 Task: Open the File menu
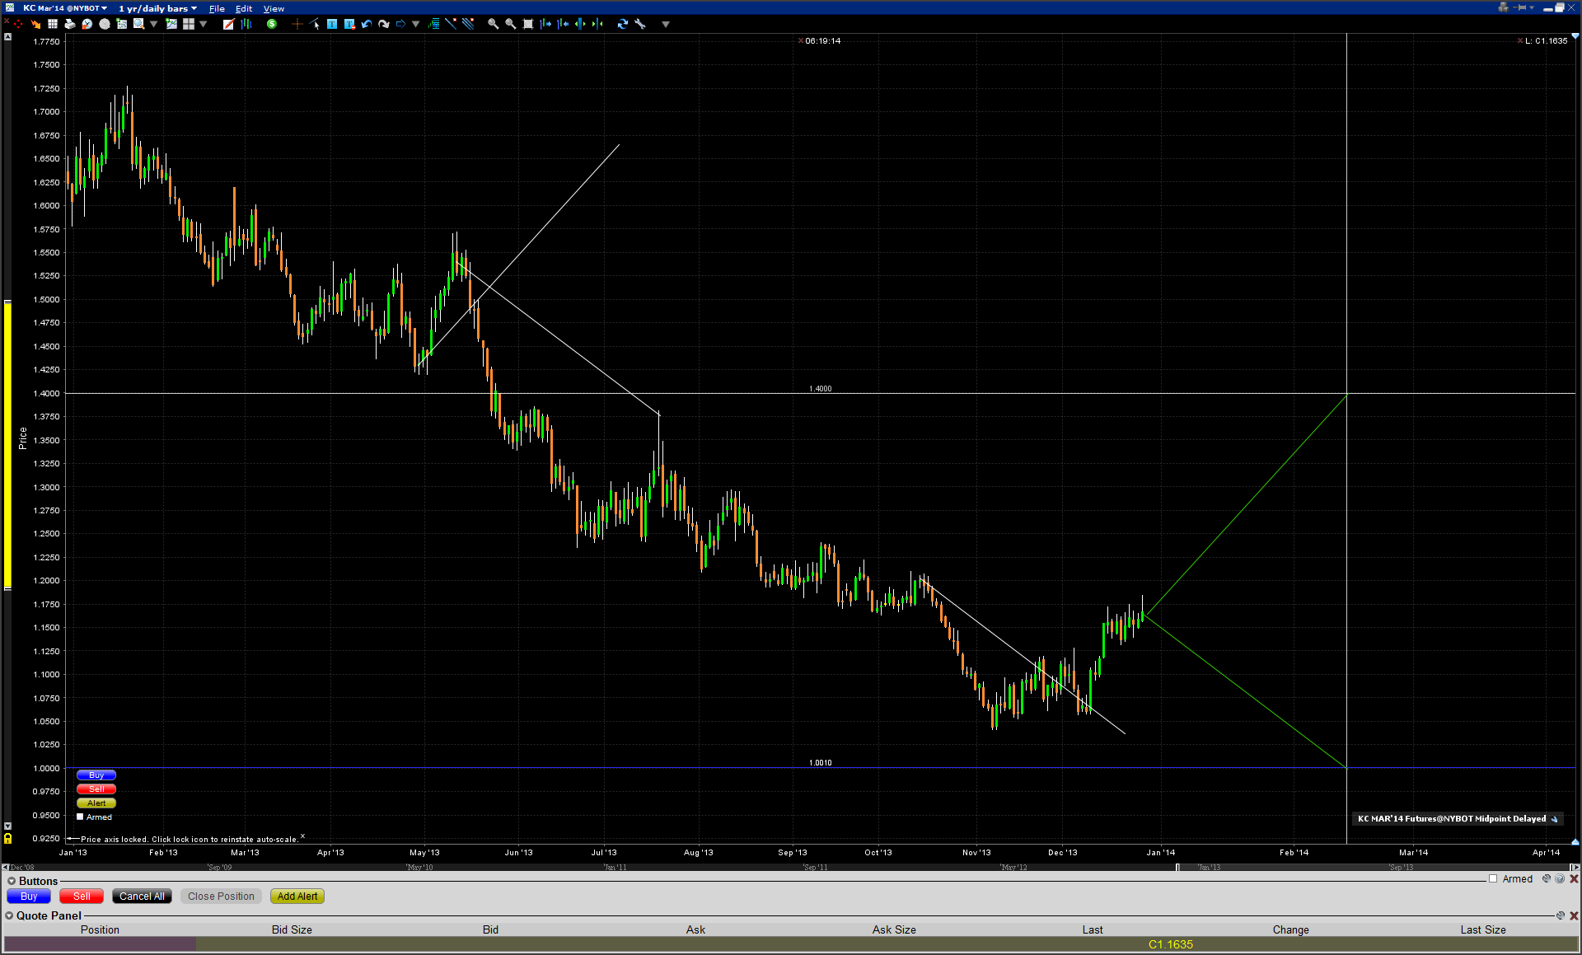coord(217,8)
